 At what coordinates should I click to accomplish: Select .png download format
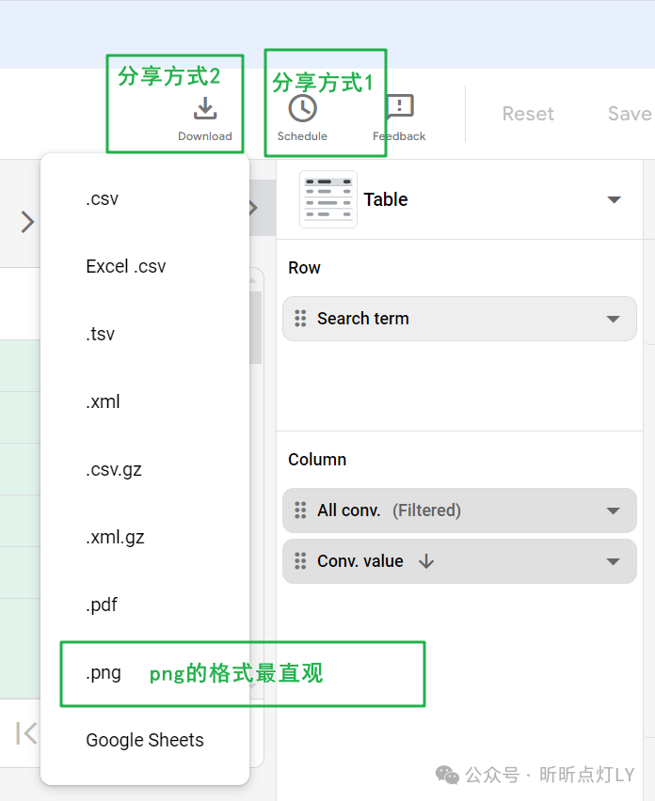pos(104,673)
